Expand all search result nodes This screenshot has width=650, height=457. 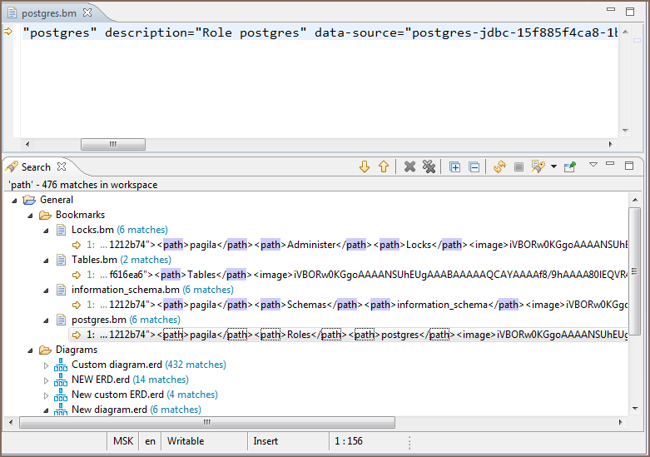click(454, 167)
